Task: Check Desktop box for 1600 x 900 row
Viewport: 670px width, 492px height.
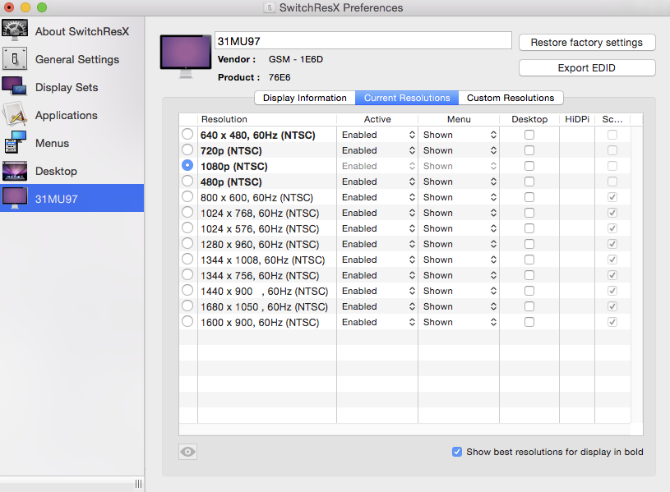Action: [529, 322]
